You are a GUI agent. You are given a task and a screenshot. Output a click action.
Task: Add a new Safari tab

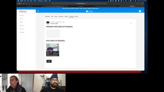140,3
